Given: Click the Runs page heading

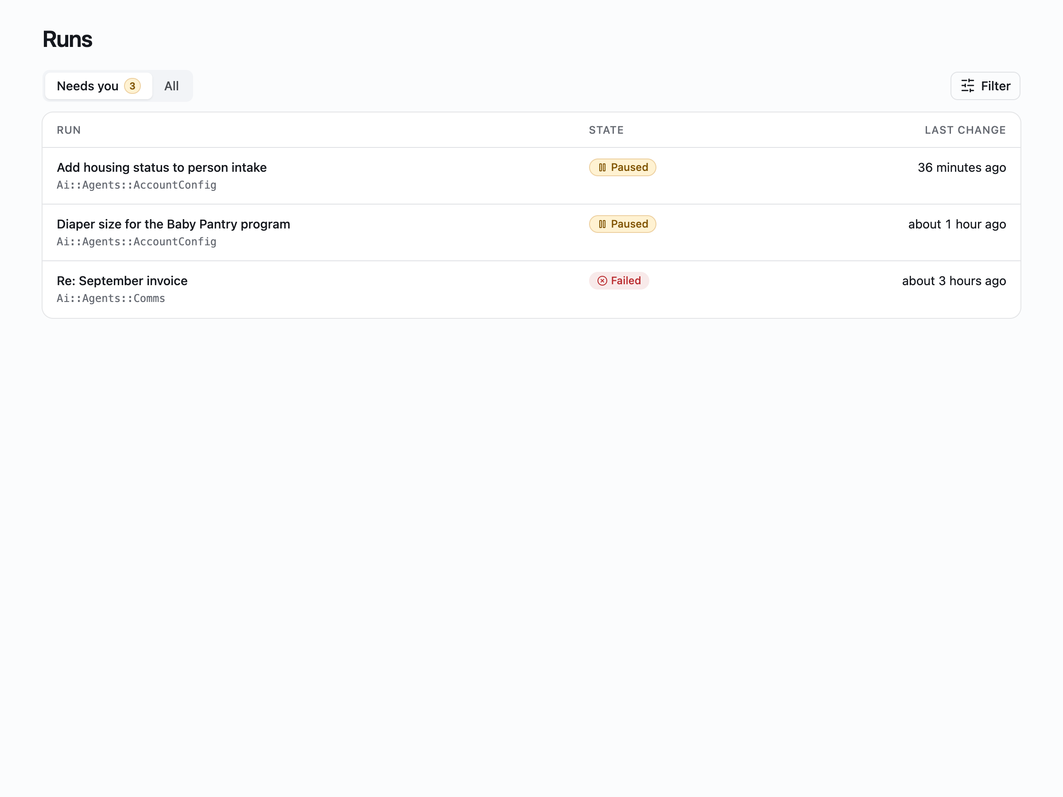Looking at the screenshot, I should 67,39.
